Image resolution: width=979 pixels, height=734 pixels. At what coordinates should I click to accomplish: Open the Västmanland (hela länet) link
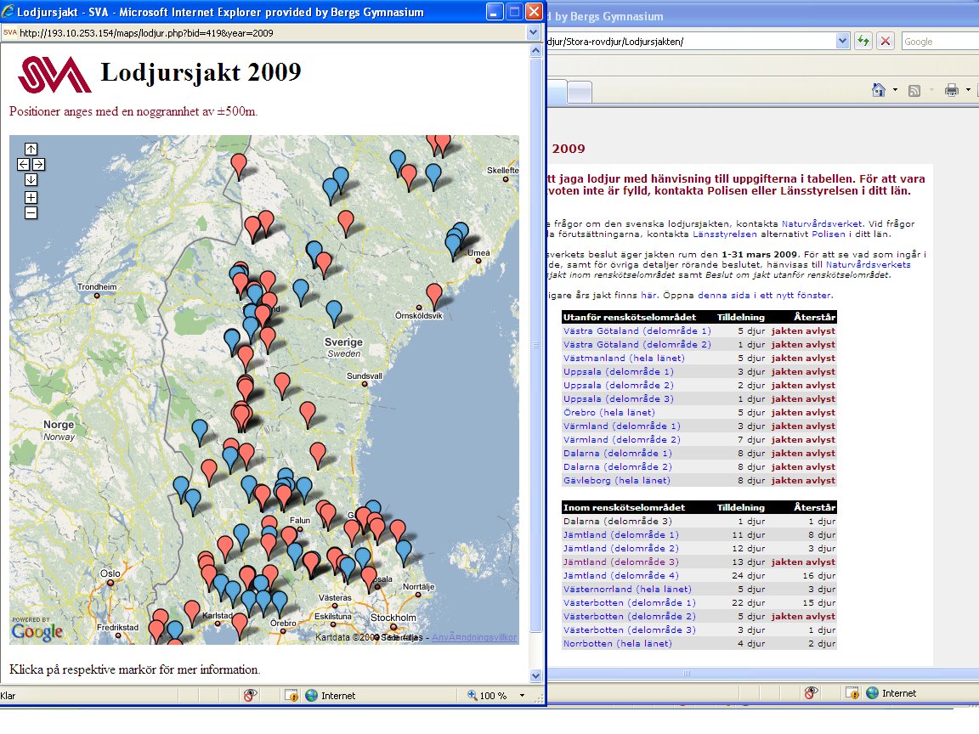(624, 359)
